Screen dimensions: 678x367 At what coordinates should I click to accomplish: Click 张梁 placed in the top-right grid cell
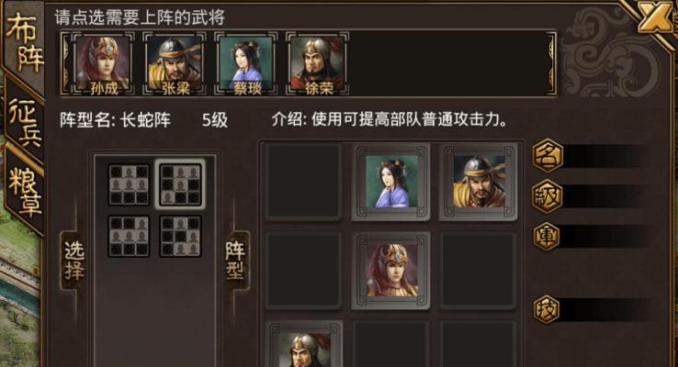(479, 182)
